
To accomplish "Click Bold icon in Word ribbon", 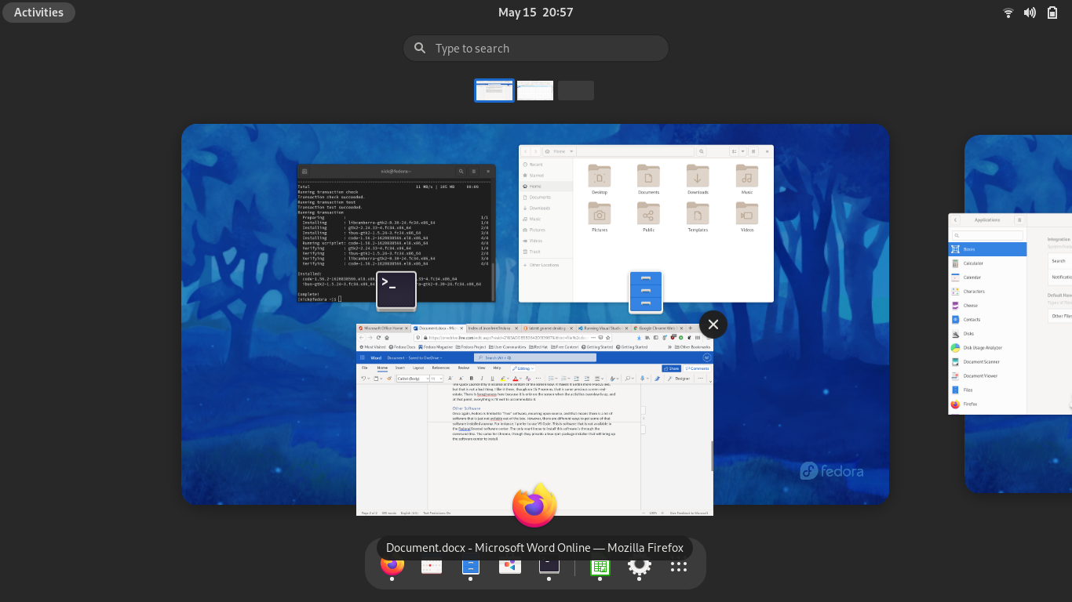I will click(x=471, y=378).
